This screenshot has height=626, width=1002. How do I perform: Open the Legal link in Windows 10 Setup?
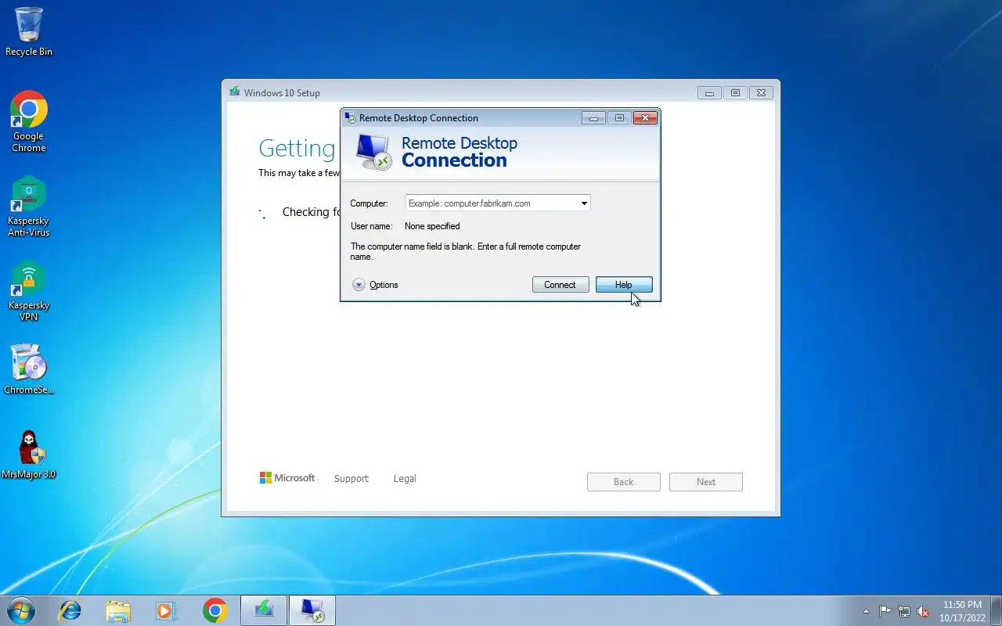click(405, 479)
